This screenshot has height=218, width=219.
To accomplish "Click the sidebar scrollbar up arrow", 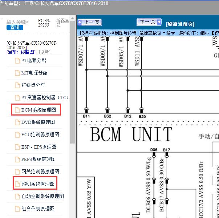I will pos(72,18).
